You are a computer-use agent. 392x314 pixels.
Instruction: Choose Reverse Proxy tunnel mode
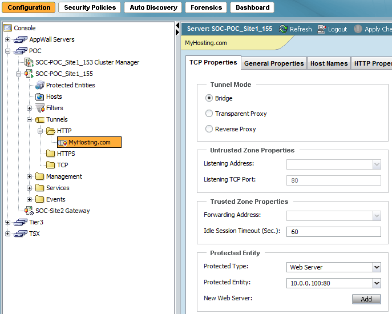point(209,129)
